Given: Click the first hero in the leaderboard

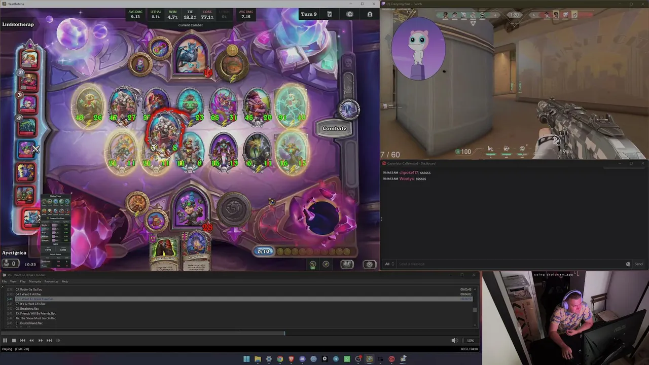Looking at the screenshot, I should coord(29,58).
